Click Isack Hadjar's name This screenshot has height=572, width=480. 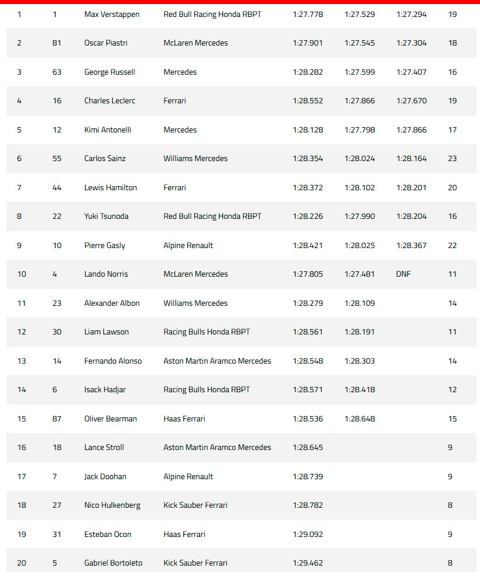coord(105,390)
